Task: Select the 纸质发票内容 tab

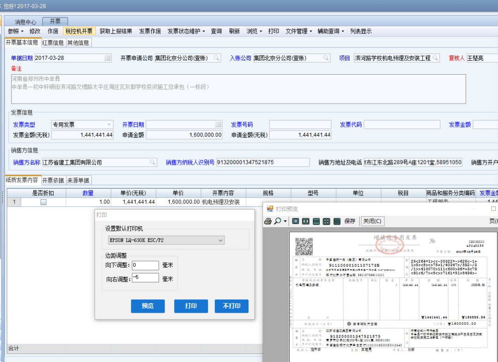Action: (22, 180)
